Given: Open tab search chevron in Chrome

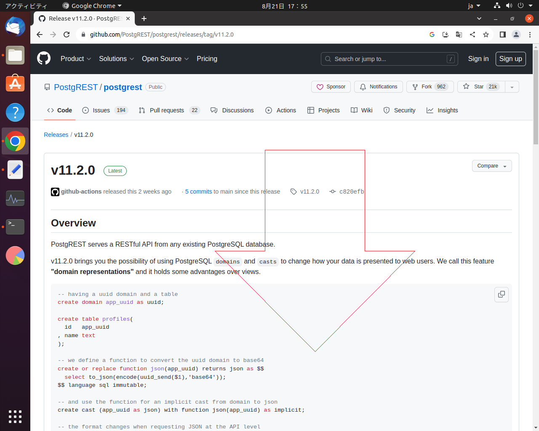Looking at the screenshot, I should (479, 19).
